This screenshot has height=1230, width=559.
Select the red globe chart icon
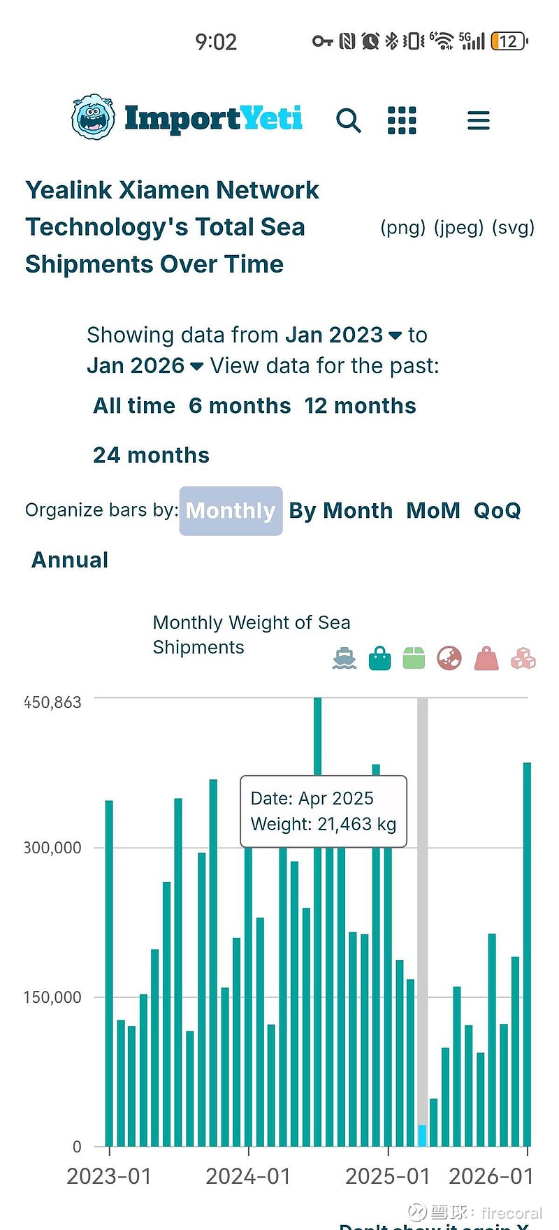[449, 658]
